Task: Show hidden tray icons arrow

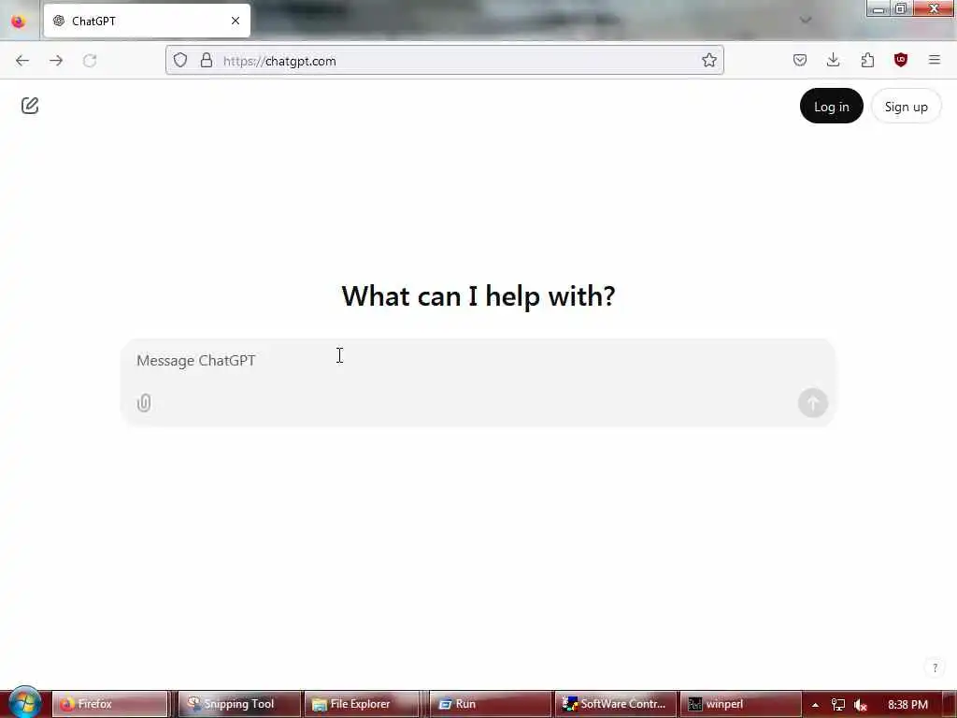Action: click(x=815, y=705)
